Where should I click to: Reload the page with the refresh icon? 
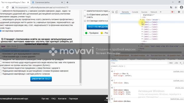click(x=7, y=7)
